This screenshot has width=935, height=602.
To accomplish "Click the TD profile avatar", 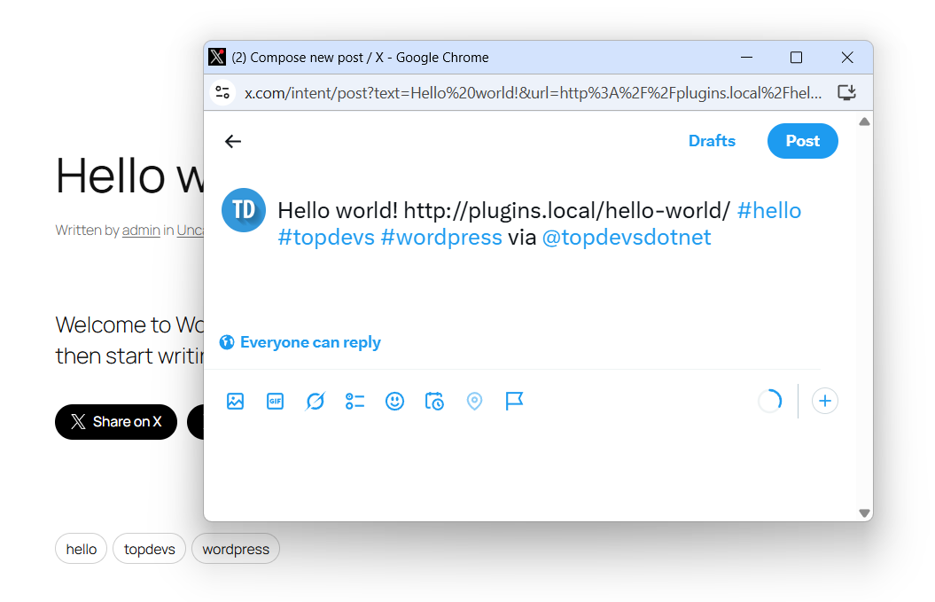I will pyautogui.click(x=244, y=210).
